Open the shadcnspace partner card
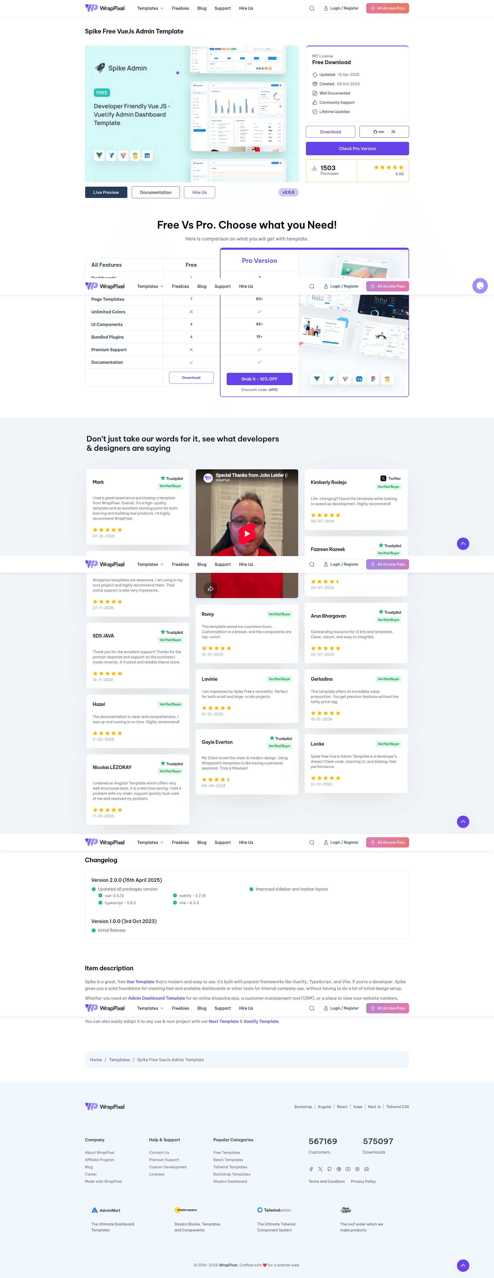Viewport: 494px width, 1278px height. pyautogui.click(x=205, y=1220)
